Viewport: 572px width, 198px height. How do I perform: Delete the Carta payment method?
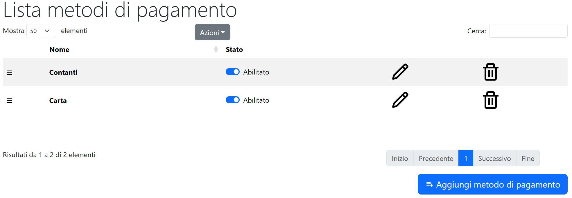click(490, 100)
